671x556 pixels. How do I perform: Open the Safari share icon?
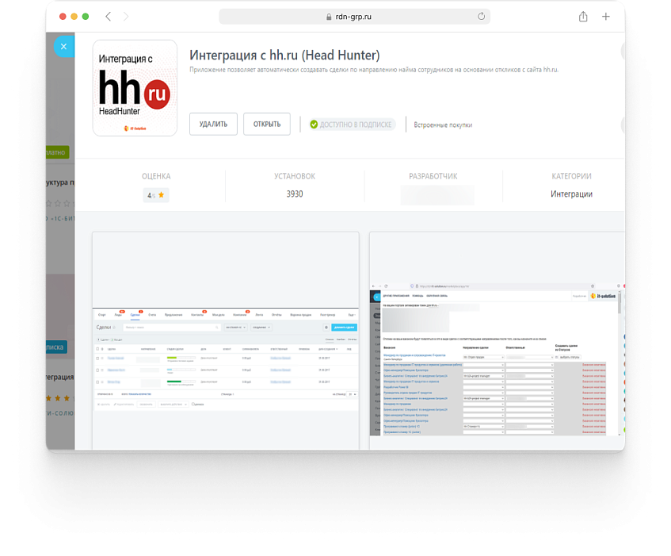583,17
